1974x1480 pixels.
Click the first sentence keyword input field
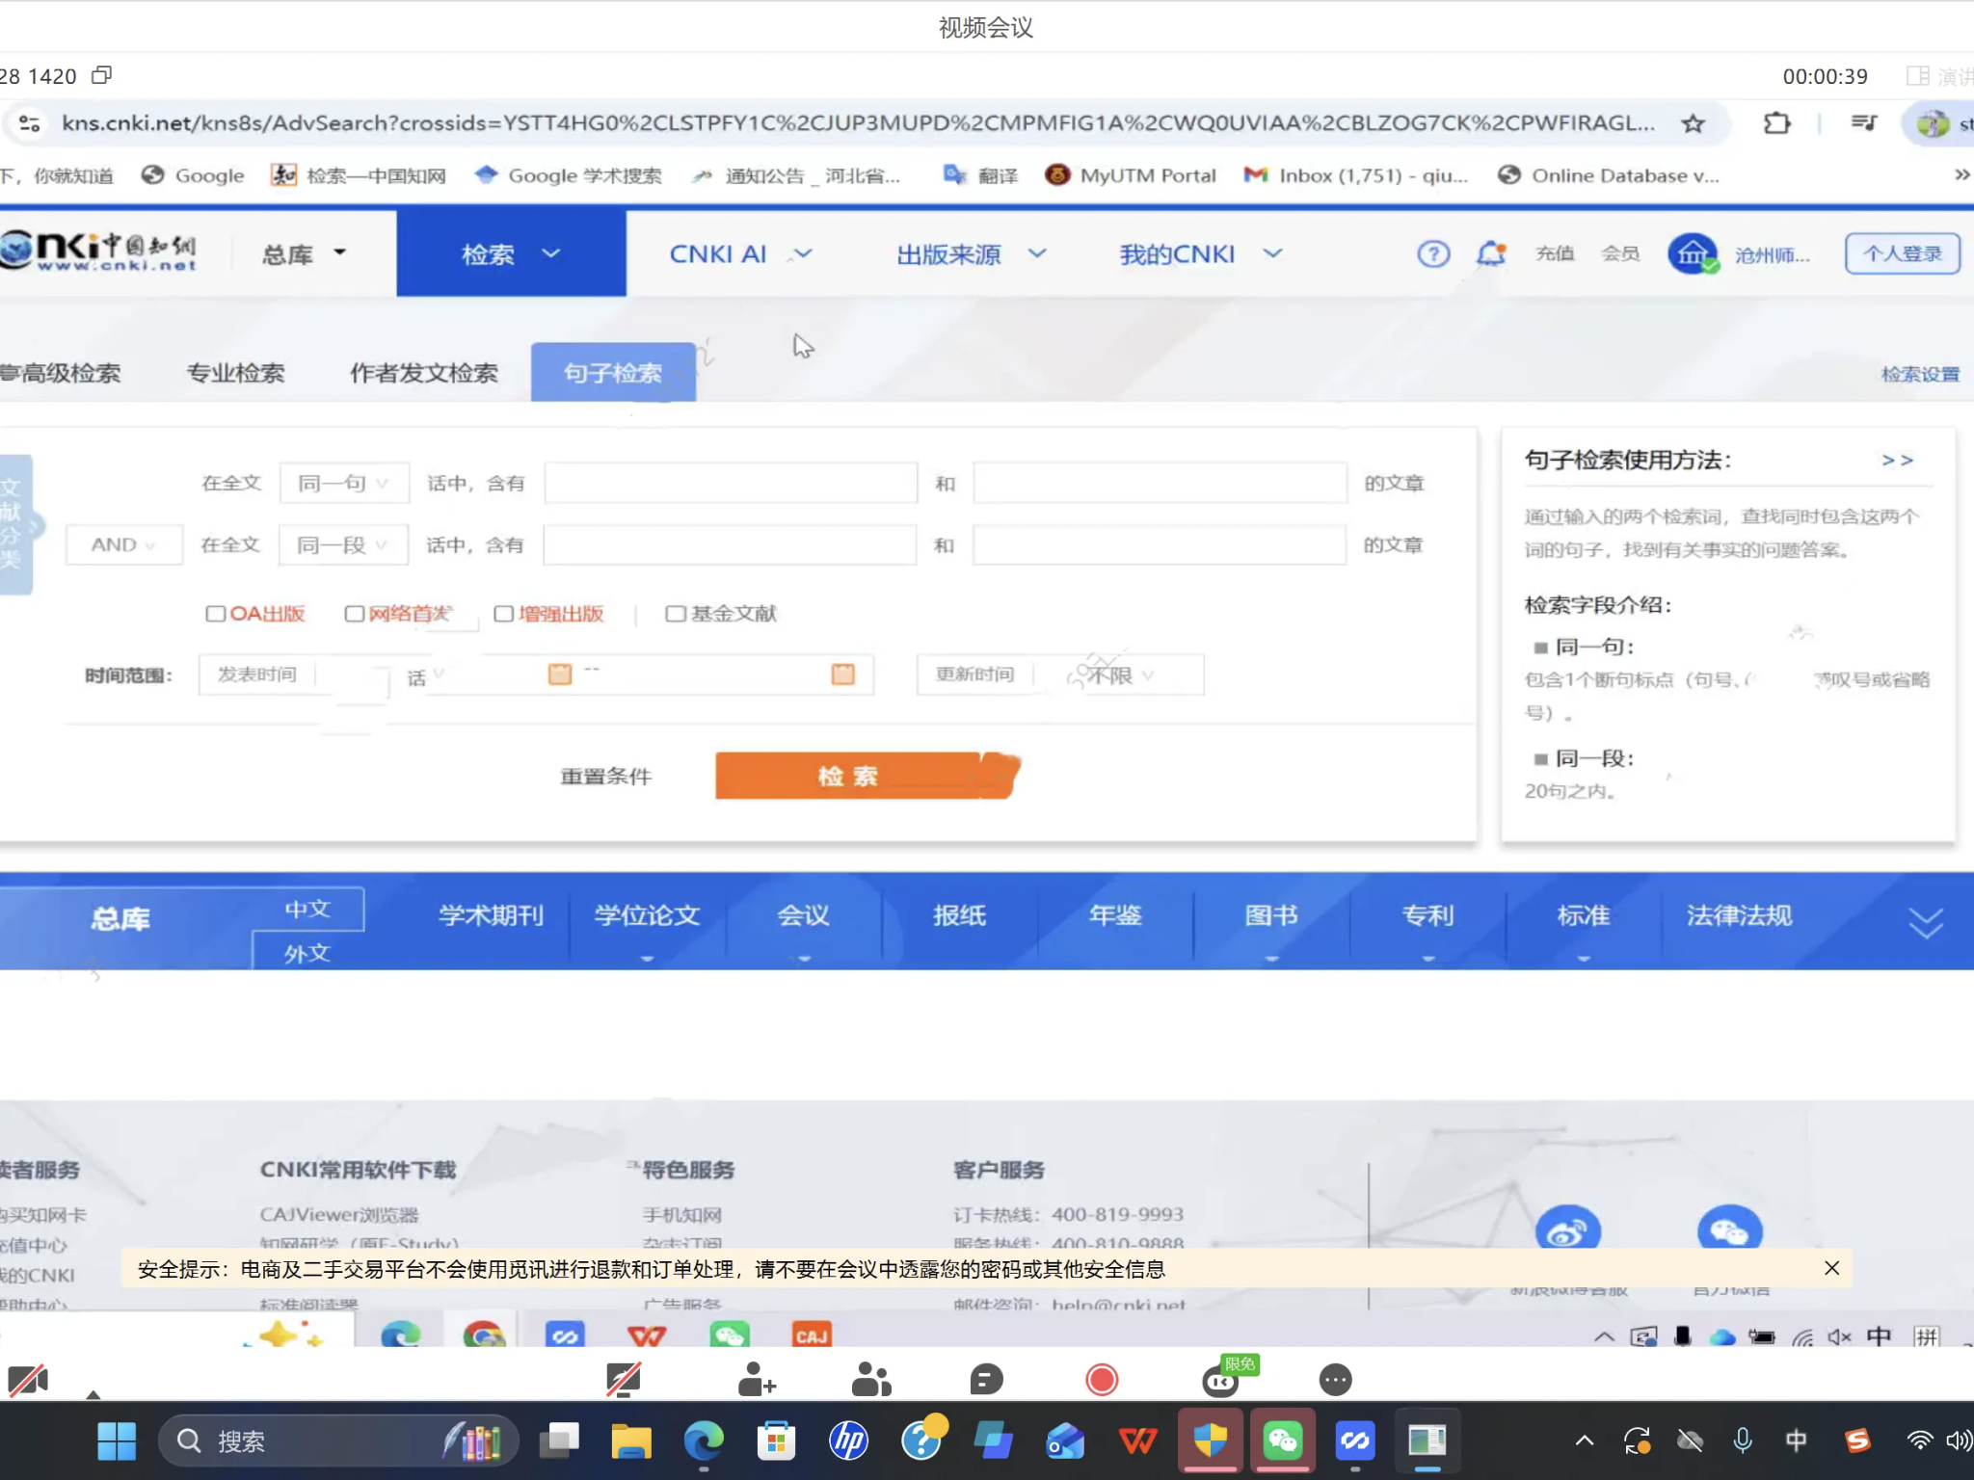coord(731,483)
